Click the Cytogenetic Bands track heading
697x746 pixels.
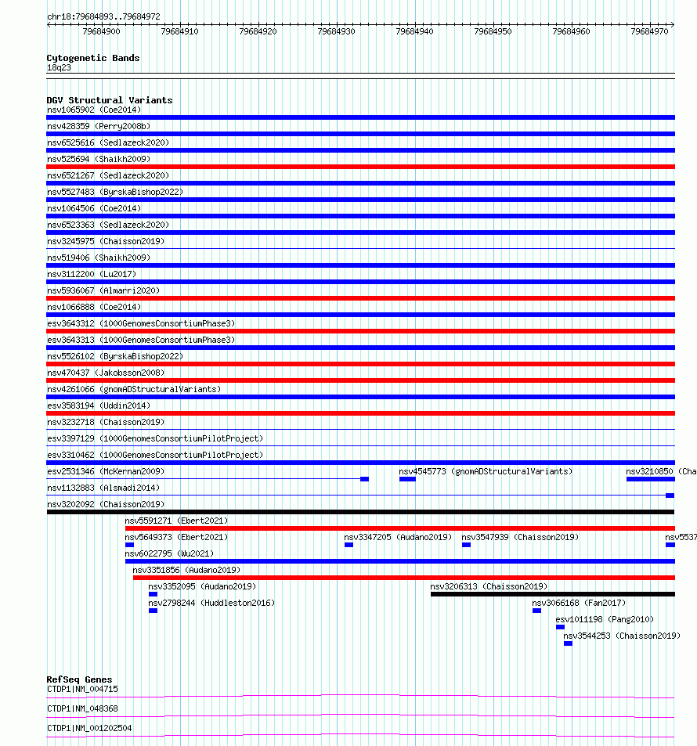click(93, 58)
